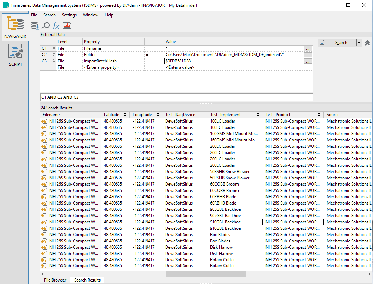Click the data store download toolbar icon
The image size is (373, 284).
(x=34, y=25)
